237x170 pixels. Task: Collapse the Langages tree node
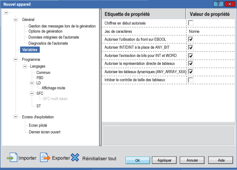point(25,67)
